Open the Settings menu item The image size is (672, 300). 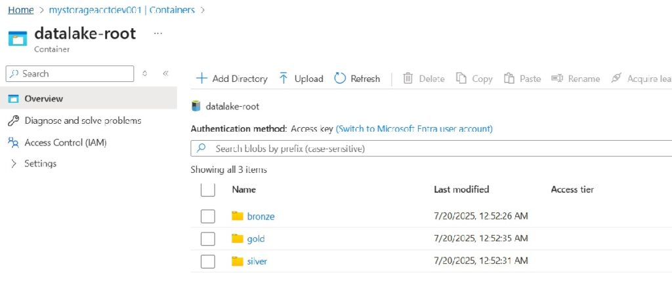tap(40, 164)
